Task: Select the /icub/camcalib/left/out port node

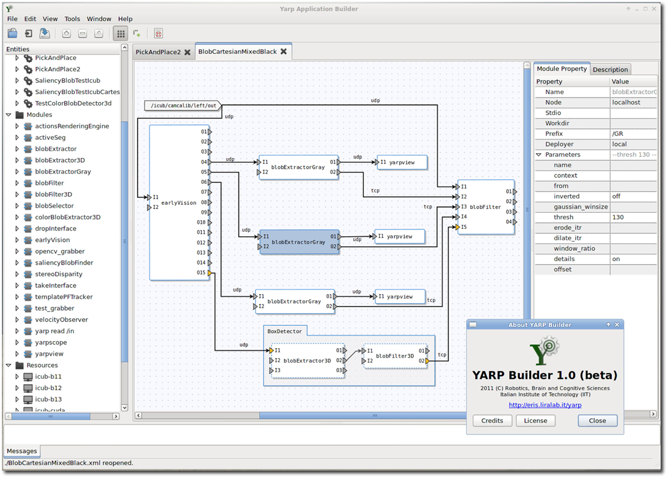Action: pyautogui.click(x=183, y=105)
